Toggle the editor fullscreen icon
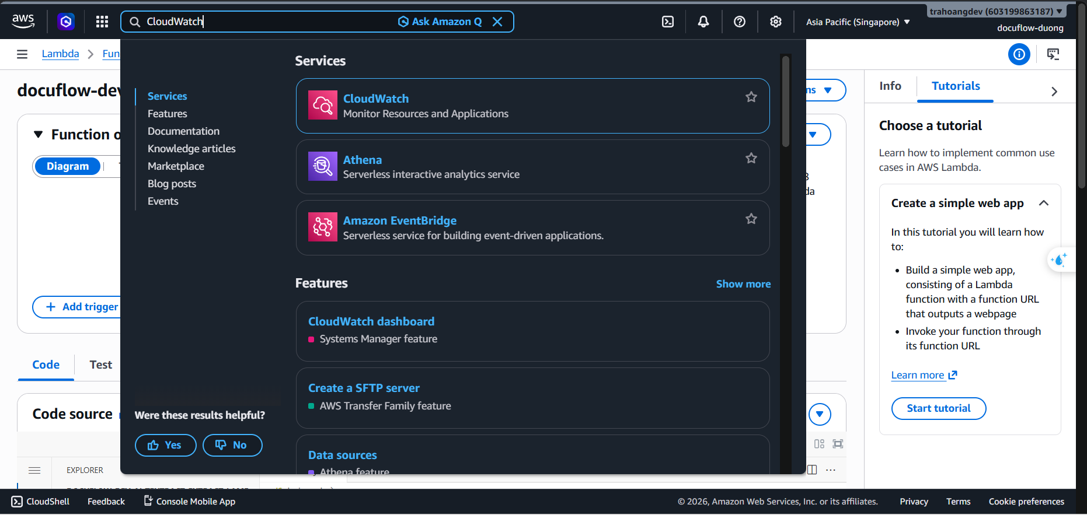Screen dimensions: 1087x515 (x=838, y=444)
